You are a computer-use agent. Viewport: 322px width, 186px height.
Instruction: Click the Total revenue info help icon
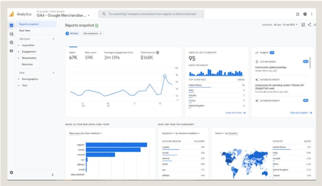(x=157, y=52)
